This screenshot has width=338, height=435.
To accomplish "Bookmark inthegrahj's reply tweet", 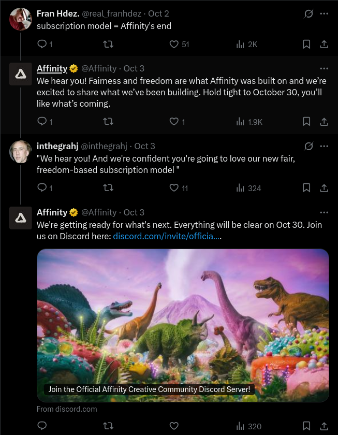I will pos(306,188).
